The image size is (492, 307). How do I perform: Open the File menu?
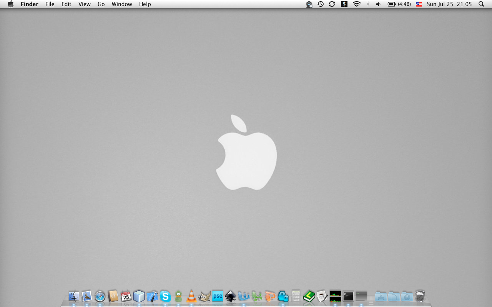(50, 4)
